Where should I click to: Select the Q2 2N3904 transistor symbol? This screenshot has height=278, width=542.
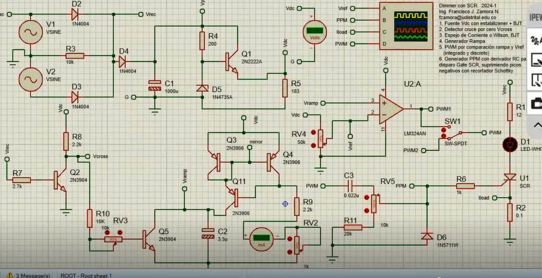(x=59, y=180)
